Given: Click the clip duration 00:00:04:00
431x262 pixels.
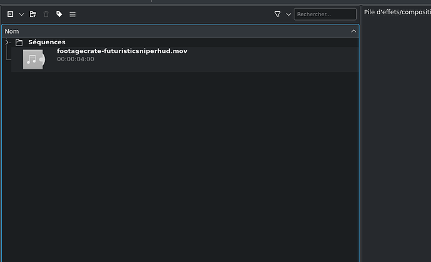Looking at the screenshot, I should pos(76,59).
